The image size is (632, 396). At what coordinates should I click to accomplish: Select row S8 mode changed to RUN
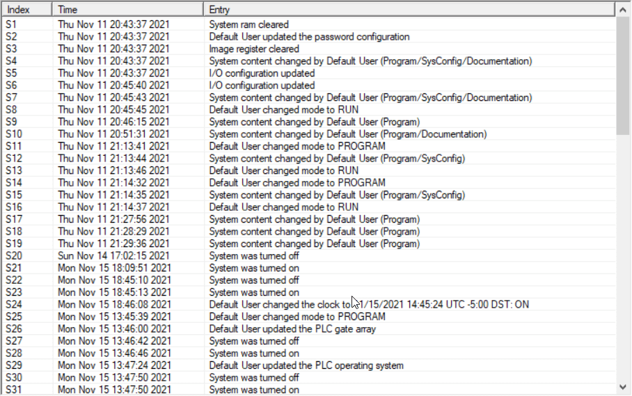pos(284,110)
